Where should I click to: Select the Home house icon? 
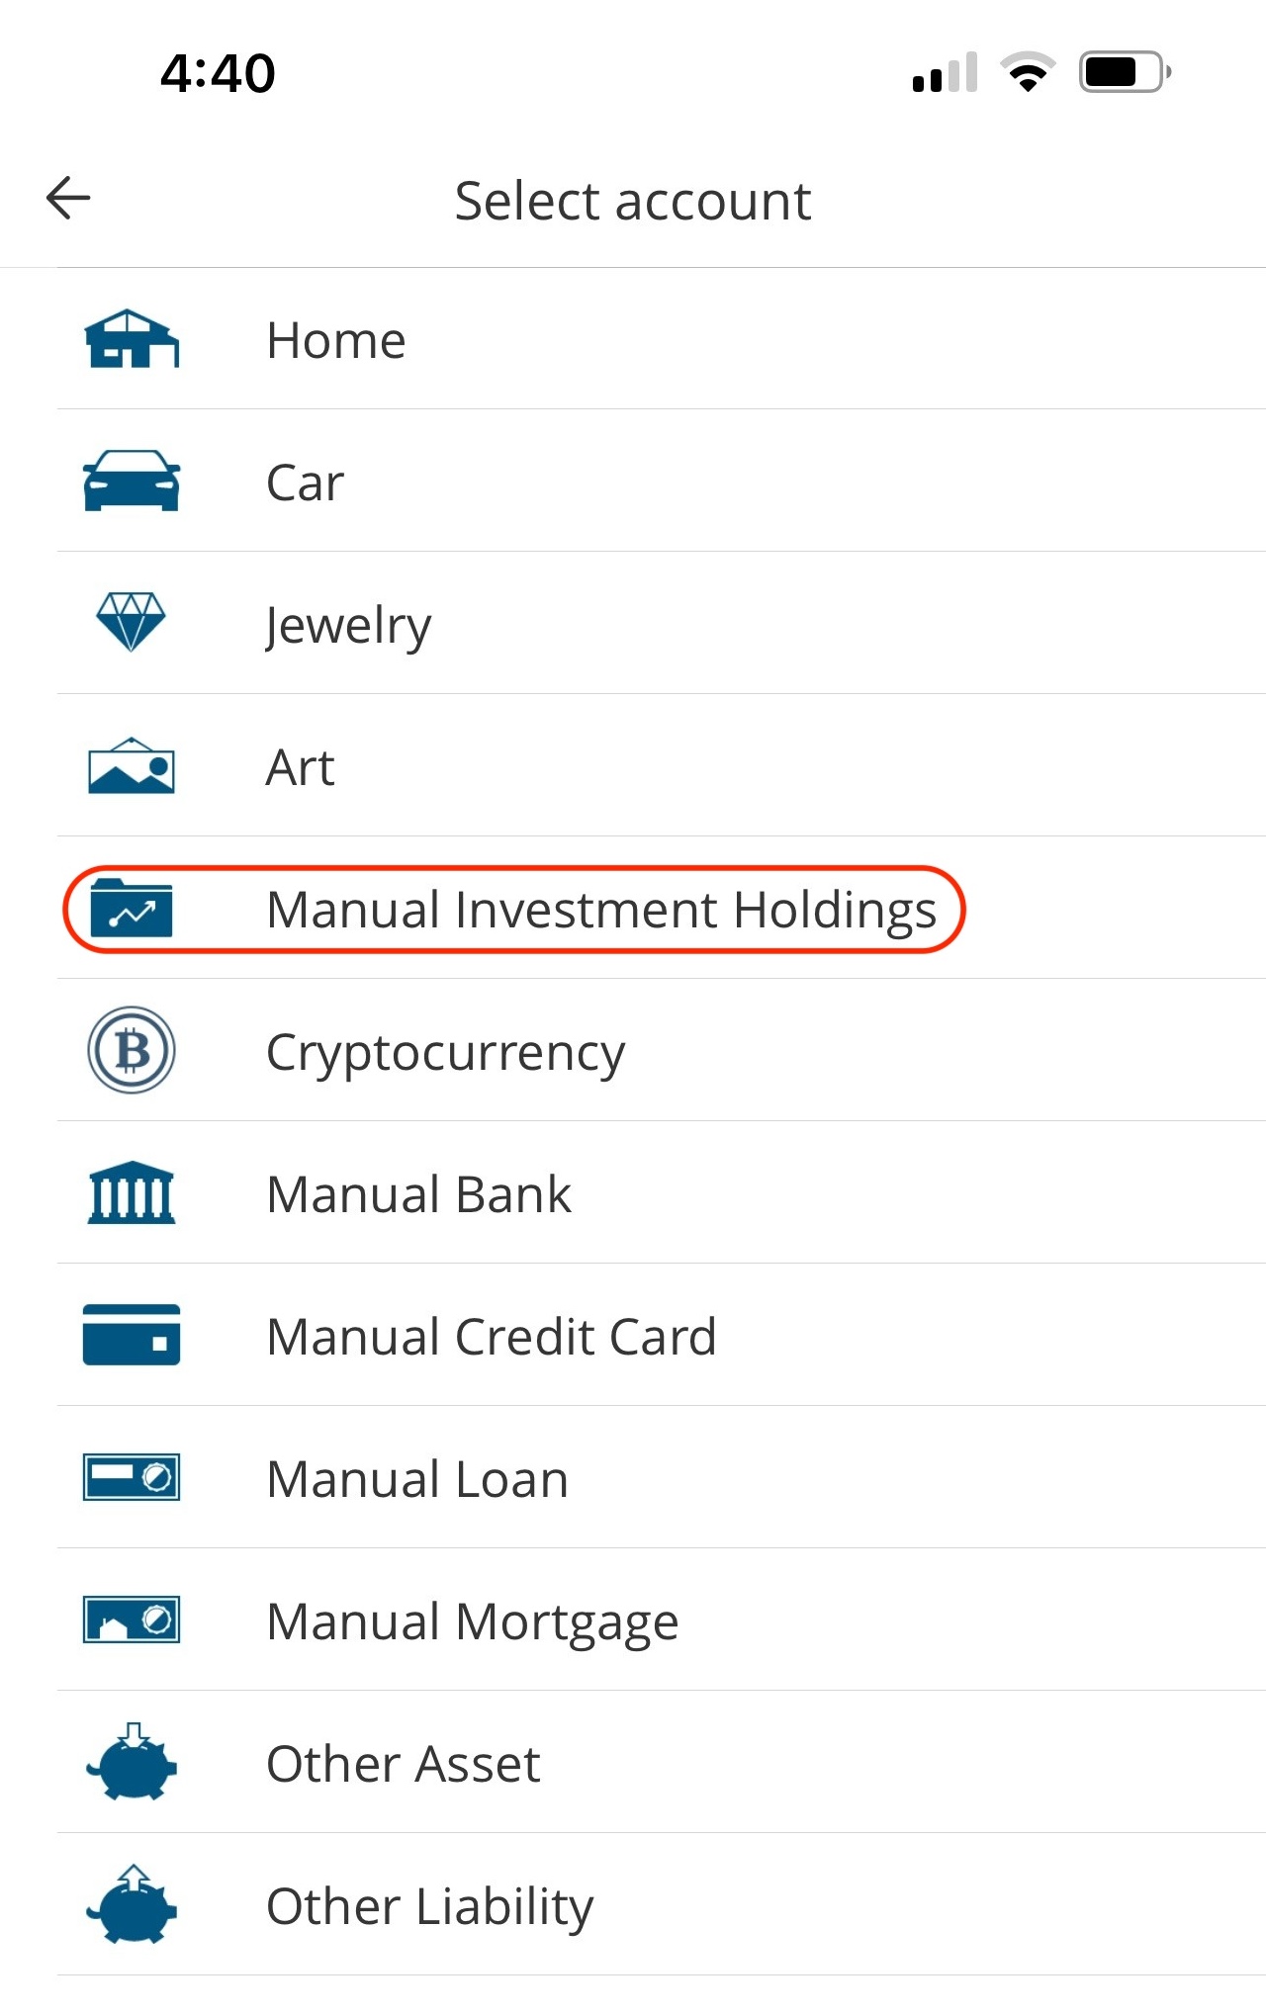click(x=132, y=338)
